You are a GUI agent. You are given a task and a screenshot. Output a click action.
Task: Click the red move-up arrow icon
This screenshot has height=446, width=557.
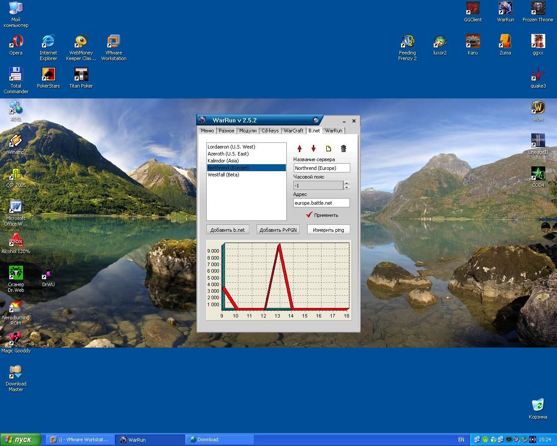(x=299, y=149)
